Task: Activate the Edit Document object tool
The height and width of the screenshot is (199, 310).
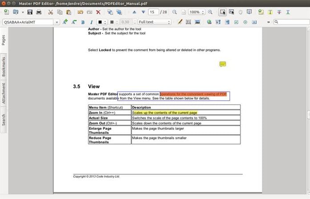Action: [x=222, y=12]
